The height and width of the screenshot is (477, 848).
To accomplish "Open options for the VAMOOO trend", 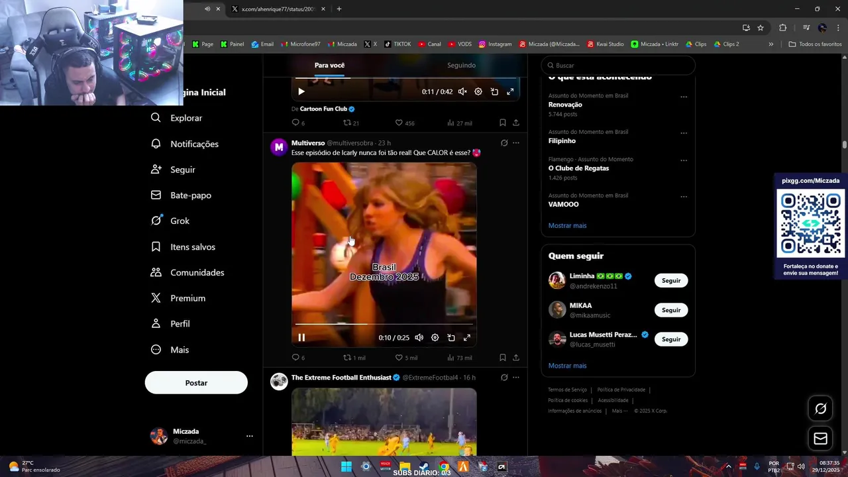I will point(684,197).
